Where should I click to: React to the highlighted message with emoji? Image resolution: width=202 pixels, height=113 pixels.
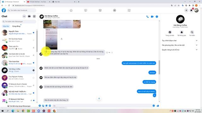[x=107, y=52]
